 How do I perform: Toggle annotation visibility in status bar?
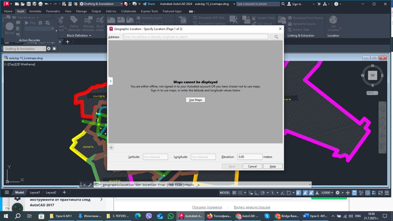pos(305,193)
